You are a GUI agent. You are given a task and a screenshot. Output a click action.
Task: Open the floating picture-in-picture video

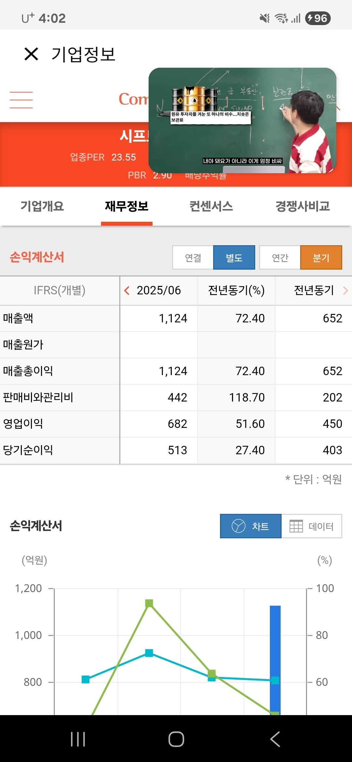coord(242,120)
